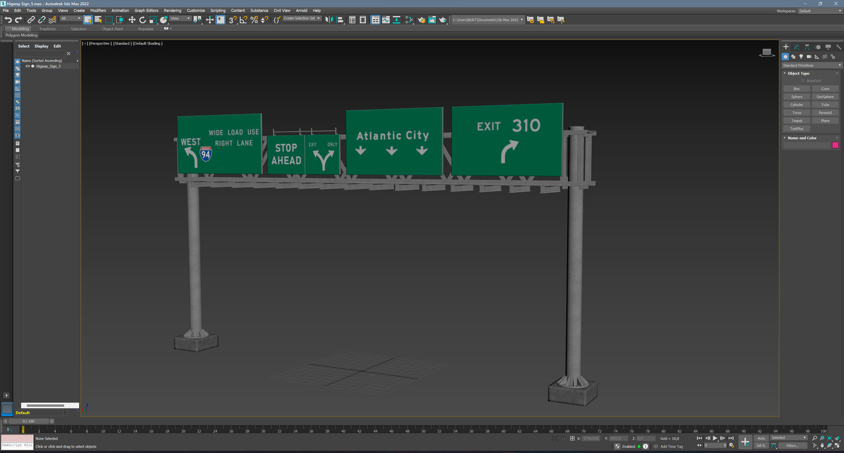Image resolution: width=844 pixels, height=453 pixels.
Task: Collapse the Object Type rollout
Action: [798, 73]
